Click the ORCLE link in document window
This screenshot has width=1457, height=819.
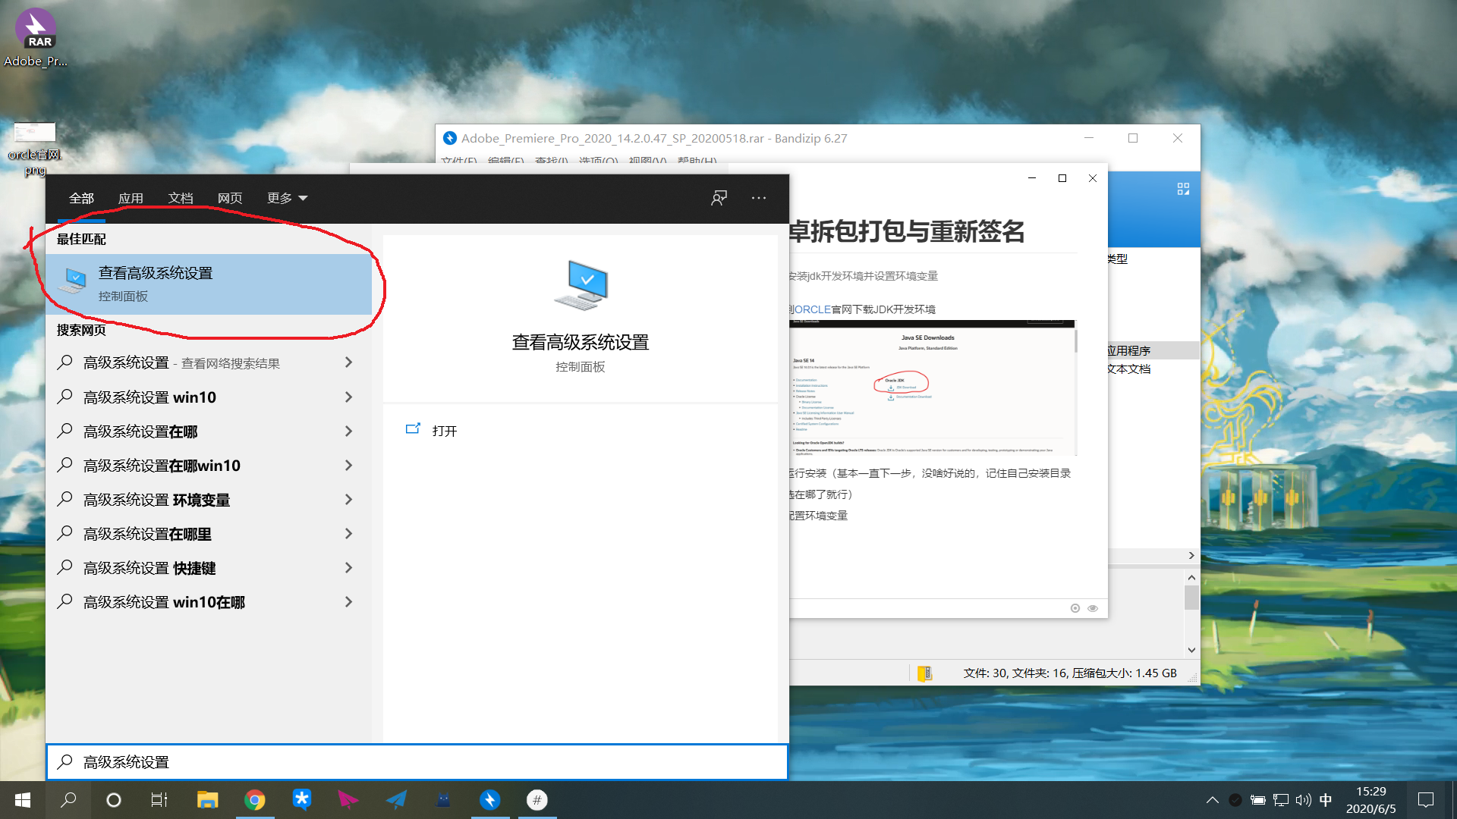[x=812, y=309]
